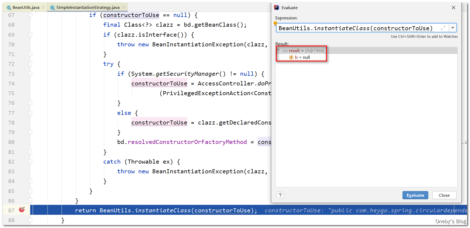Click the fold end marker at line 71
This screenshot has height=228, width=470.
pos(30,54)
